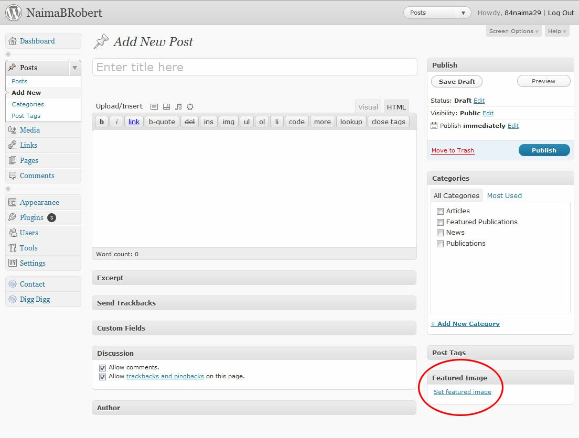This screenshot has height=438, width=579.
Task: Switch to the Visual editor tab
Action: click(368, 107)
